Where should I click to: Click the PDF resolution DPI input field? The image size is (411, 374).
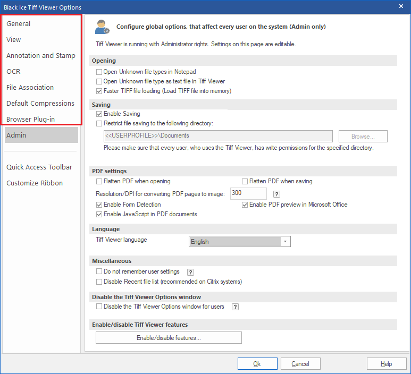point(248,193)
